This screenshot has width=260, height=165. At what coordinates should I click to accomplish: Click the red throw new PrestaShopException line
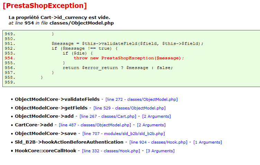tap(129, 58)
